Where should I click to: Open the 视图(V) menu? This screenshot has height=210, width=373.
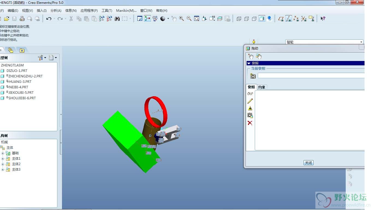click(x=27, y=10)
